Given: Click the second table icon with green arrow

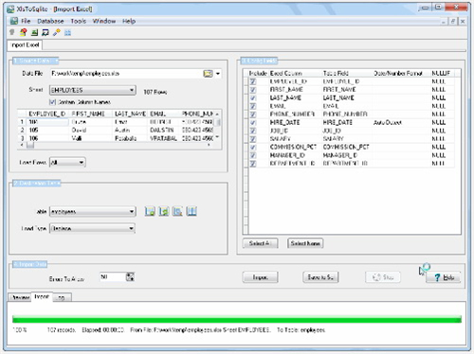Looking at the screenshot, I should (x=164, y=211).
